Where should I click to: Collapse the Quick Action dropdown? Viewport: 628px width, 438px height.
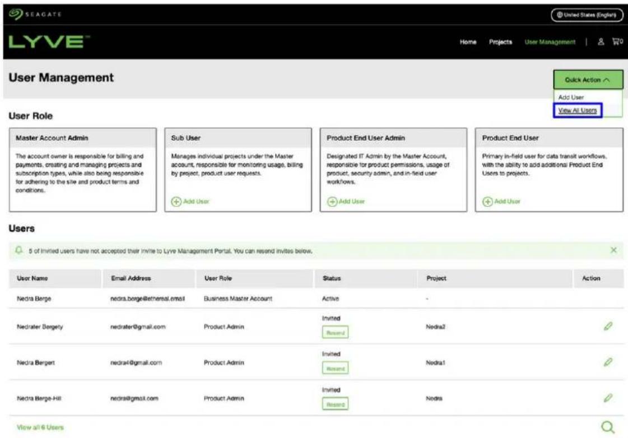tap(588, 80)
